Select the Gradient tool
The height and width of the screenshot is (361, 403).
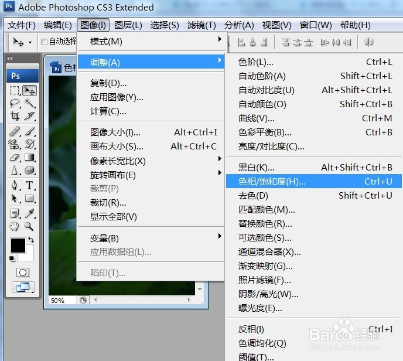click(x=29, y=158)
